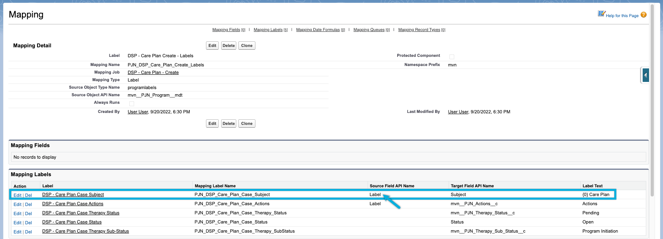Viewport: 663px width, 239px height.
Task: Click the Label Text column header
Action: coord(592,186)
